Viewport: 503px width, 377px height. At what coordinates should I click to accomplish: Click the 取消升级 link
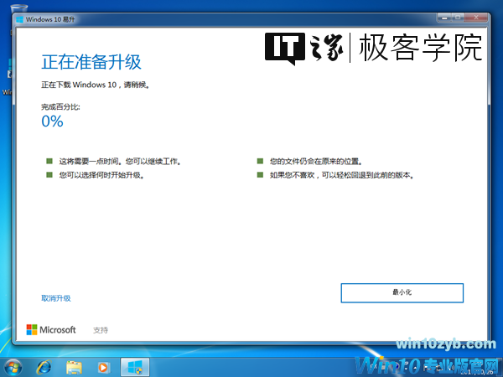55,298
